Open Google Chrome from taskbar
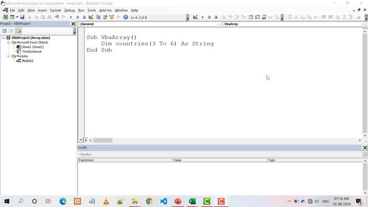The width and height of the screenshot is (368, 207). (149, 201)
